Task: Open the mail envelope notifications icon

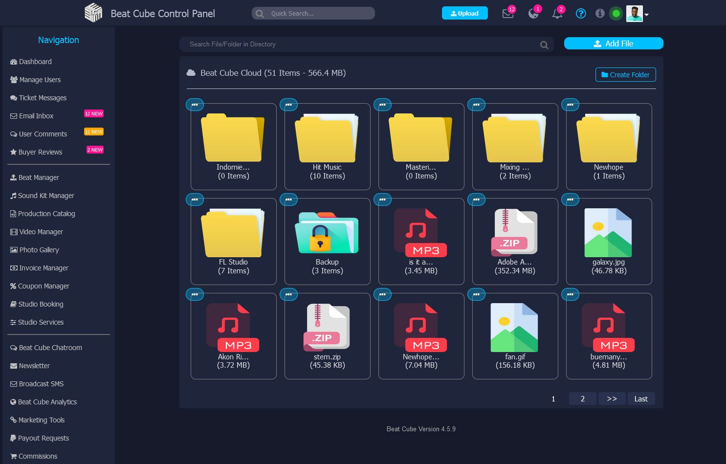Action: coord(507,14)
